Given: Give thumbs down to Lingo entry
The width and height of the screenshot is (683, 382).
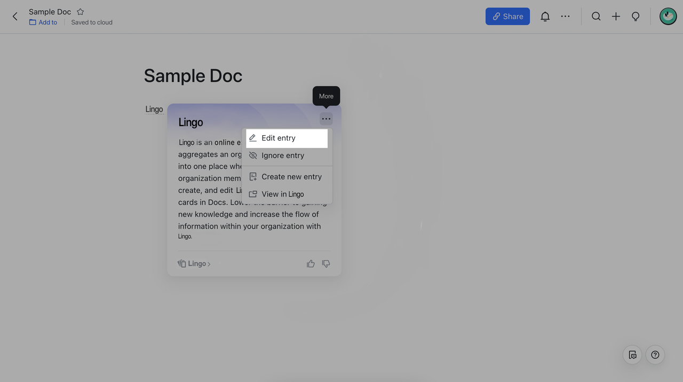Looking at the screenshot, I should pyautogui.click(x=326, y=264).
